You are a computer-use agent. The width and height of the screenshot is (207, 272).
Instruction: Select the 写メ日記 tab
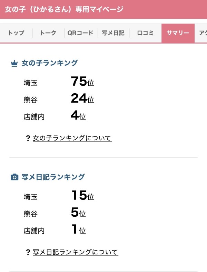click(113, 33)
